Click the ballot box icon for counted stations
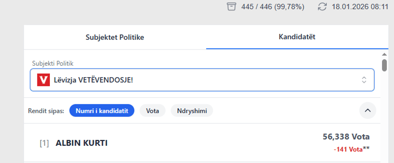This screenshot has width=394, height=163. pos(231,7)
